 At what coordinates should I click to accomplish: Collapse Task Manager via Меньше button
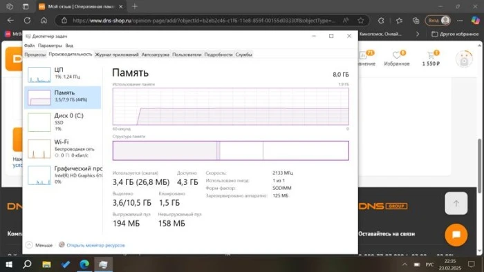tap(39, 245)
